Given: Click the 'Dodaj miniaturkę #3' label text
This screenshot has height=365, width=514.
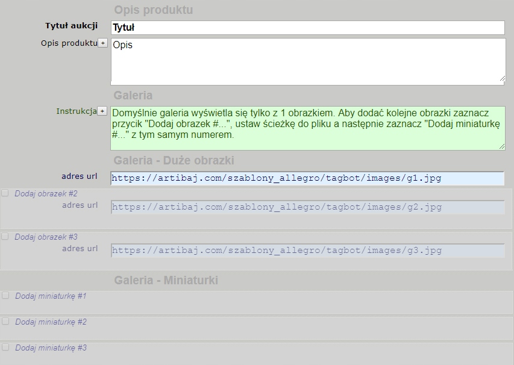Looking at the screenshot, I should [51, 348].
